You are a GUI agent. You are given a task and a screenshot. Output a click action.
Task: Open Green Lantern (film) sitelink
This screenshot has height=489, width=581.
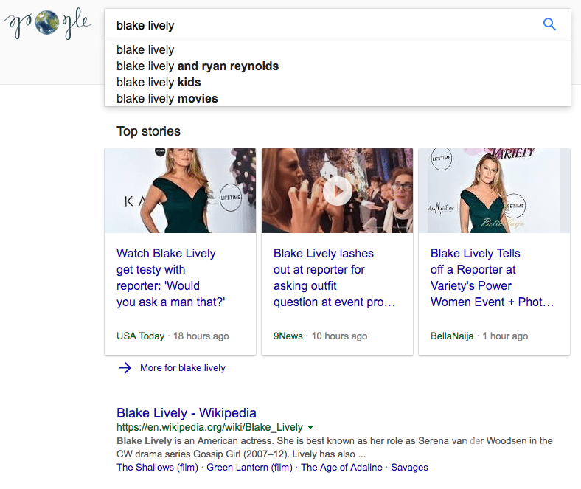point(249,468)
